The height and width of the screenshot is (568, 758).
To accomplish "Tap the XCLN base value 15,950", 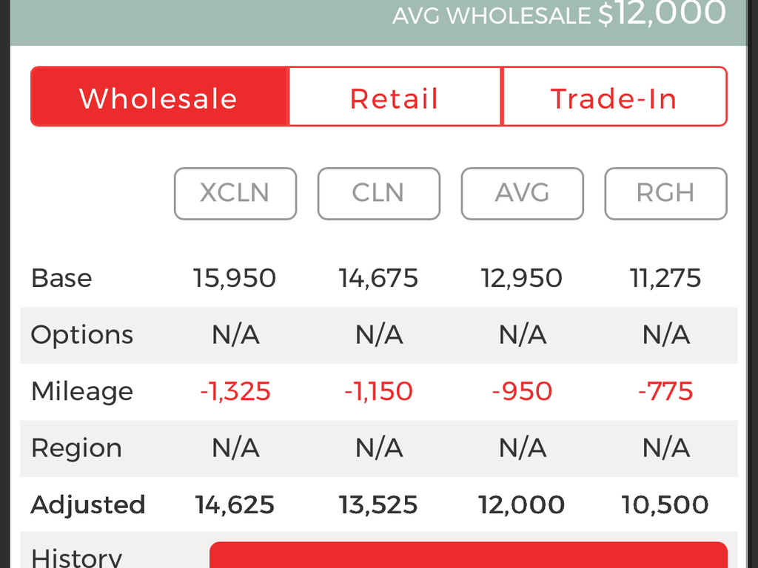I will (235, 278).
